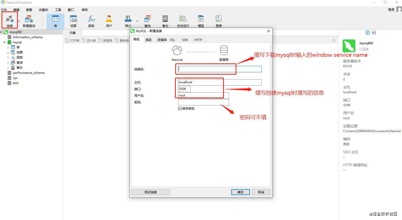Open the 收藏夹 menu
The image size is (402, 220).
pos(44,10)
